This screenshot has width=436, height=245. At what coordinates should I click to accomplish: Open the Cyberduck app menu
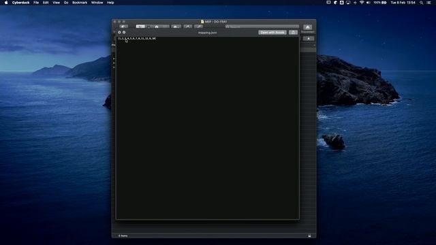coord(20,3)
